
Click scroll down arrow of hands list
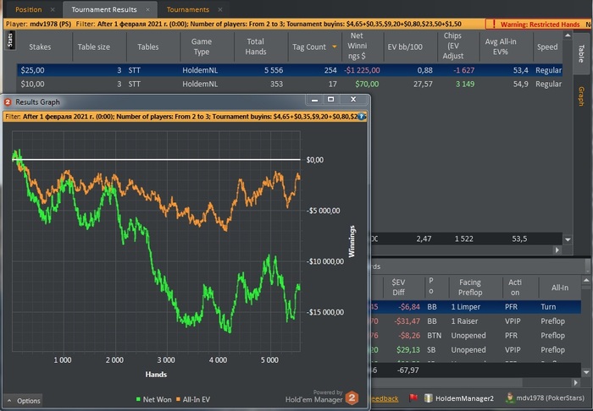(586, 371)
